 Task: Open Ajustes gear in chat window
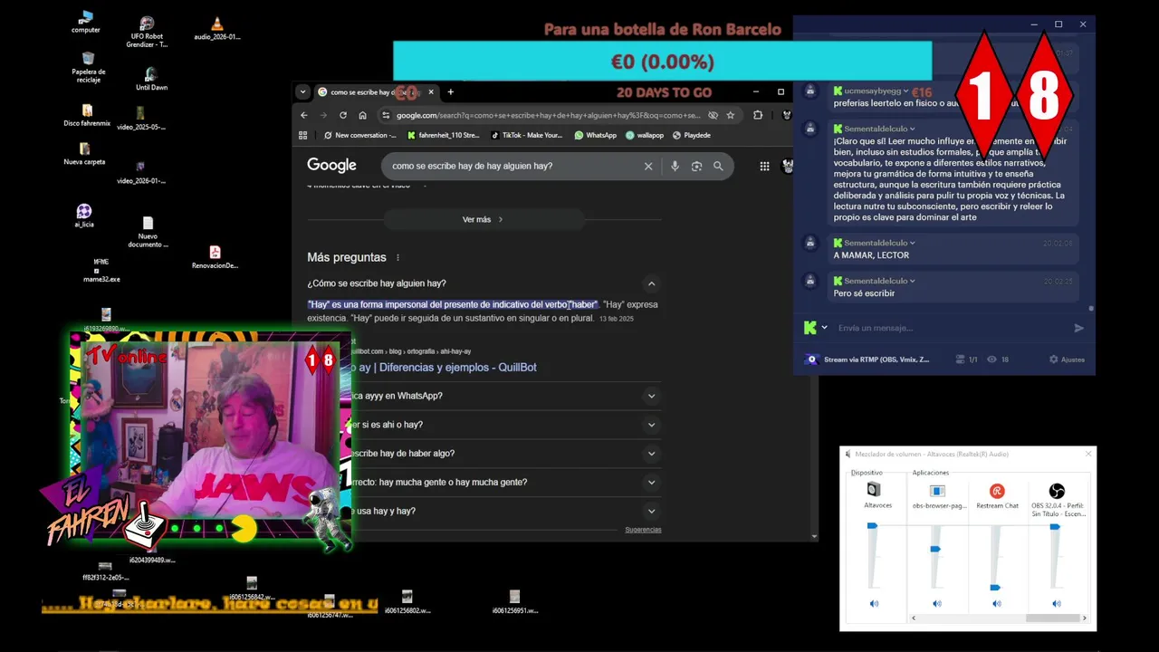tap(1067, 360)
